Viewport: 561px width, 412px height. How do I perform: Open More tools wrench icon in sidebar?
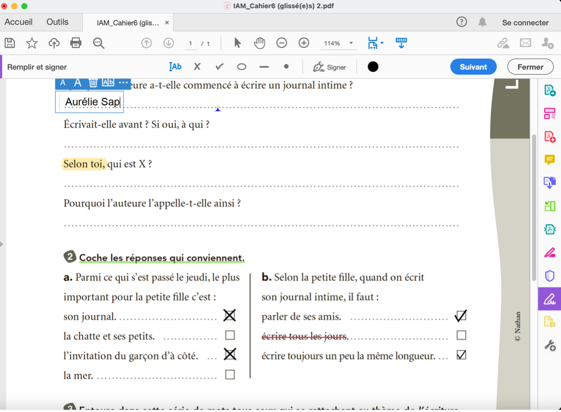550,345
